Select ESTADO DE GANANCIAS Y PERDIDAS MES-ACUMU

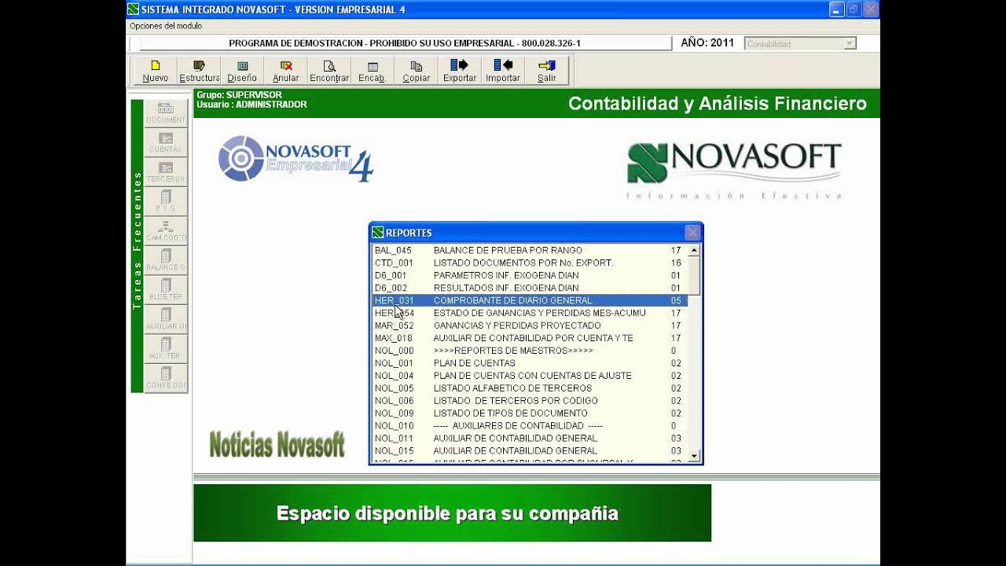point(530,313)
